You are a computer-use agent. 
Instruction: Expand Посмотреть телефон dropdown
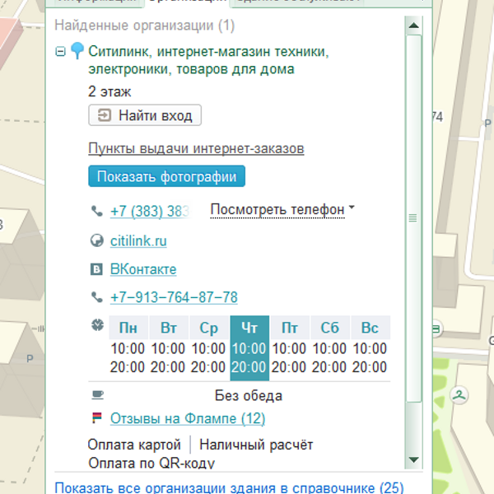click(x=282, y=209)
